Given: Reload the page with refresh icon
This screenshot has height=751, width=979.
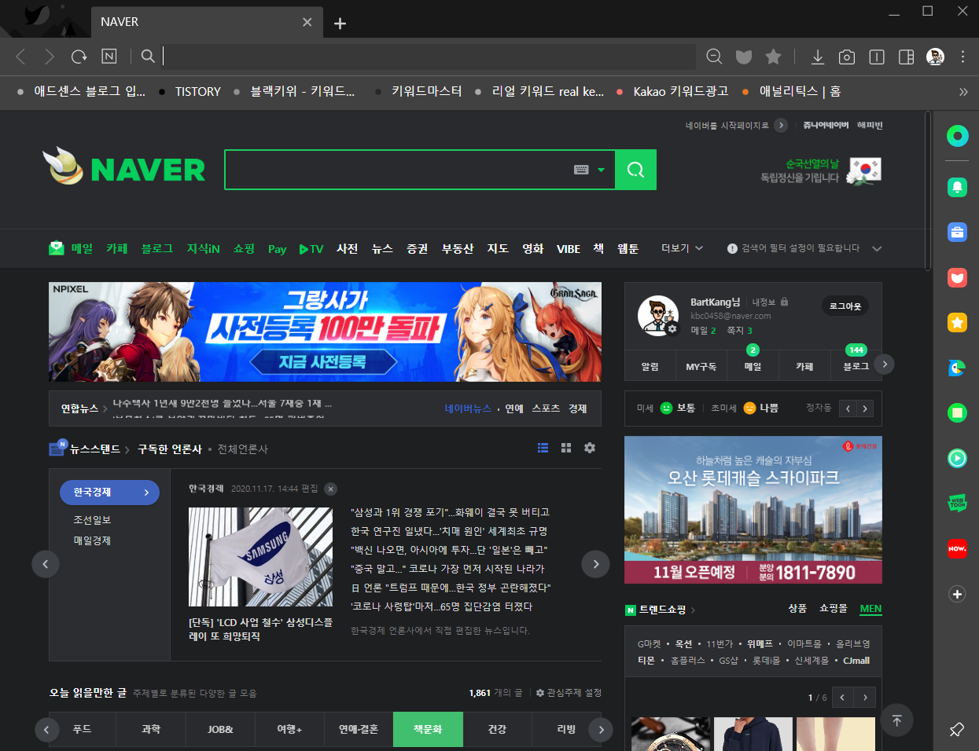Looking at the screenshot, I should click(x=79, y=57).
